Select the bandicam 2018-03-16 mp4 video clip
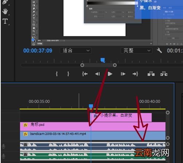This screenshot has width=183, height=163. [x=93, y=136]
